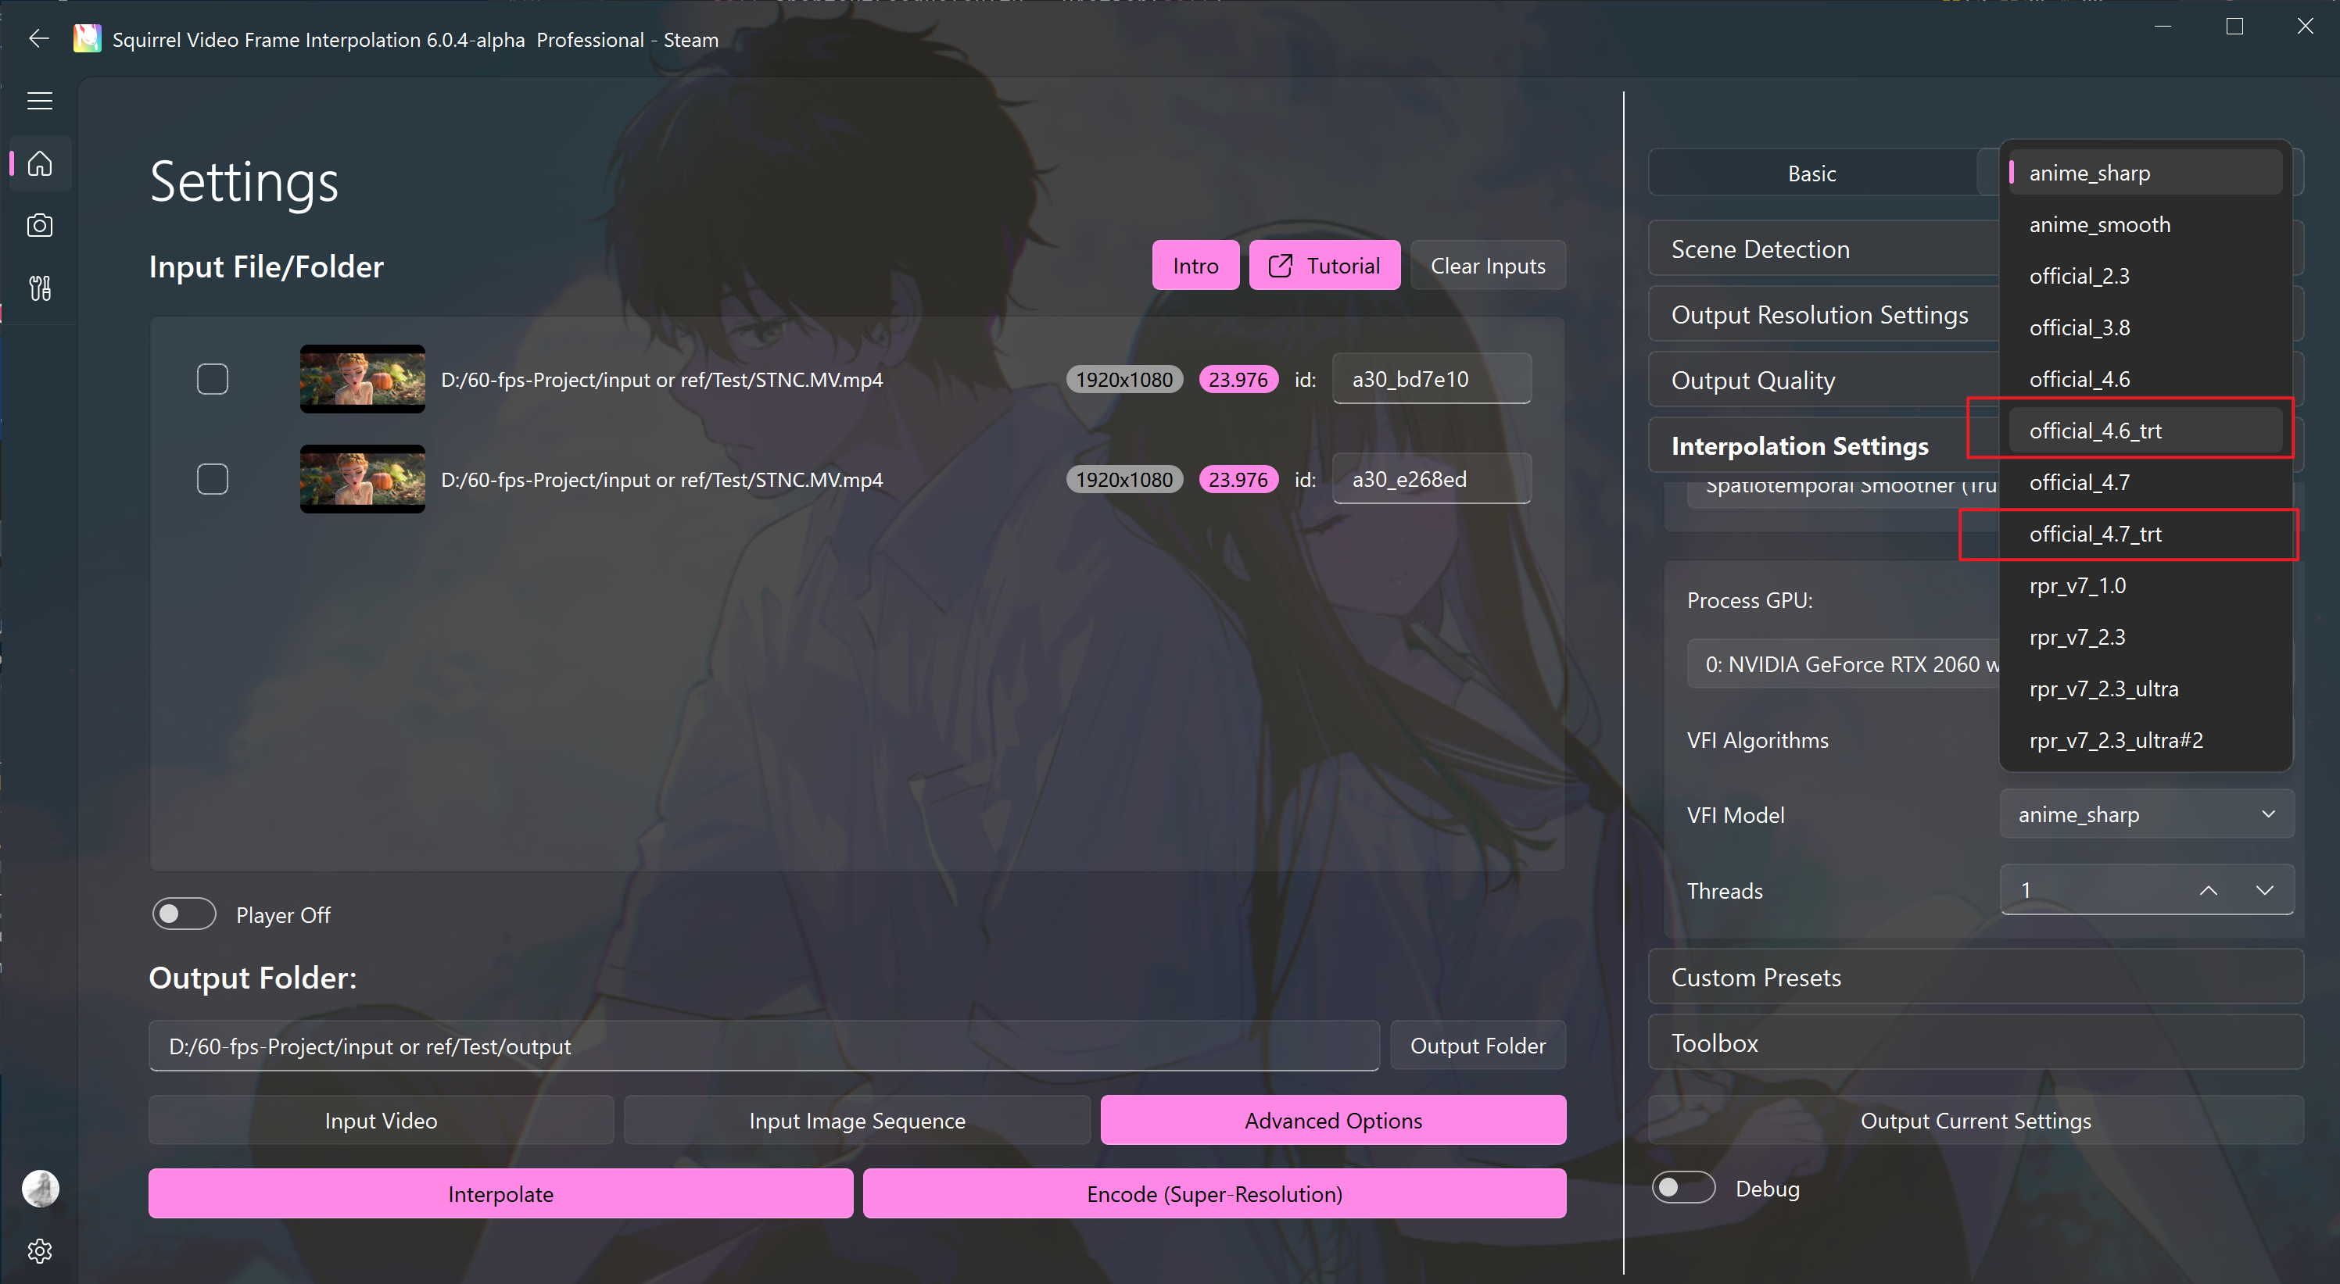The width and height of the screenshot is (2340, 1284).
Task: Click Advanced Options button
Action: (x=1334, y=1120)
